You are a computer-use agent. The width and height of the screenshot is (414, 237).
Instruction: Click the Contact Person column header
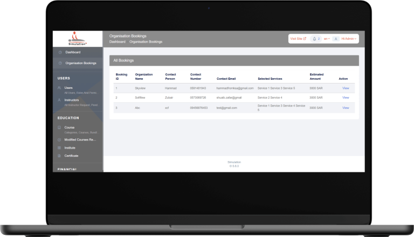(x=170, y=76)
